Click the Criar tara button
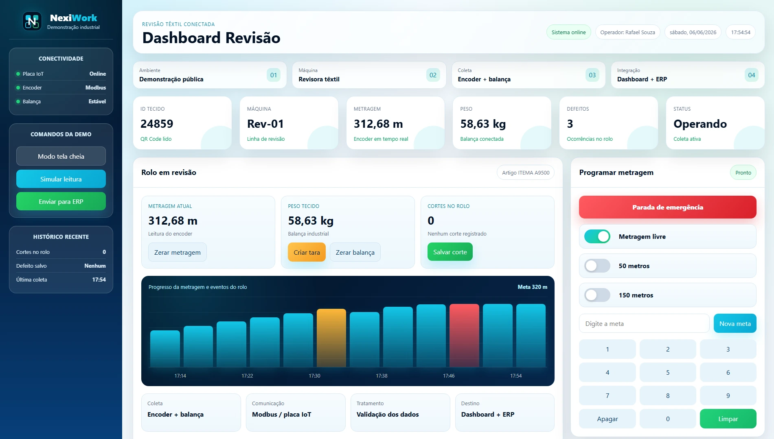This screenshot has height=439, width=774. (307, 252)
